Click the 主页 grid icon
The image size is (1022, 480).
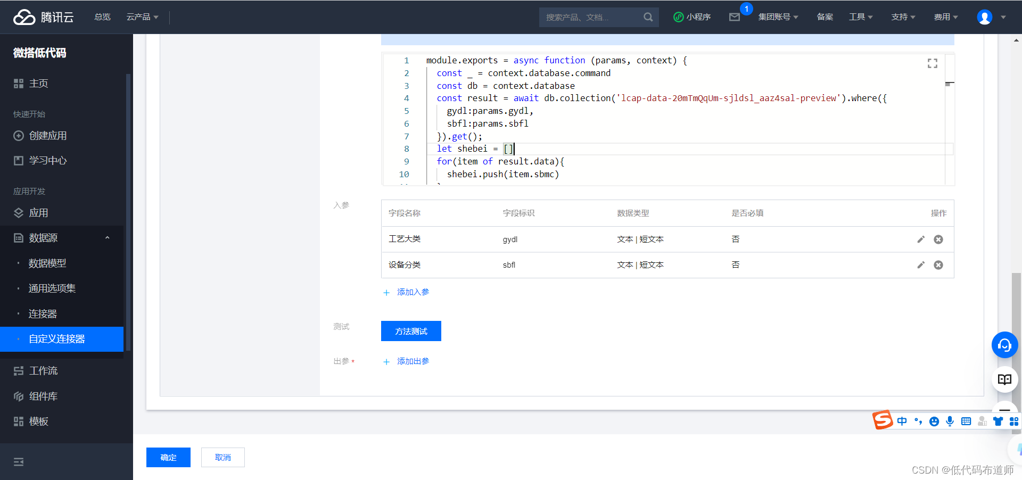pos(19,84)
